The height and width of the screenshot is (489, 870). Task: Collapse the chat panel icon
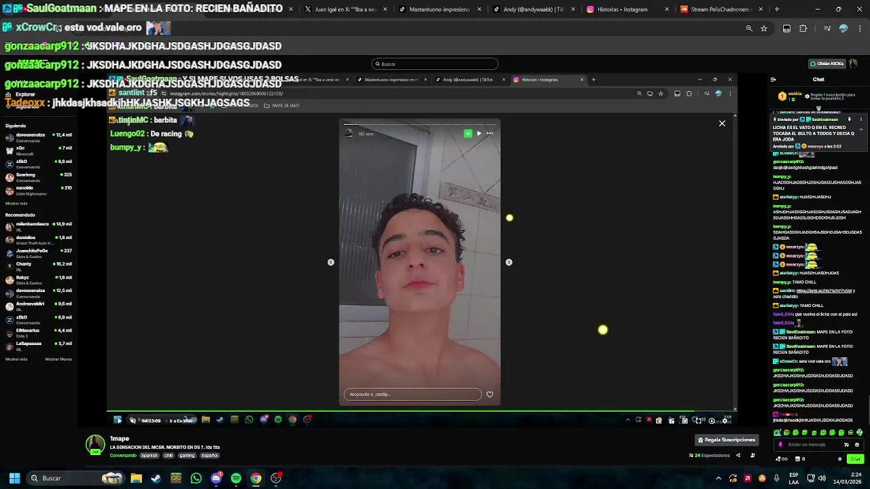pyautogui.click(x=773, y=79)
